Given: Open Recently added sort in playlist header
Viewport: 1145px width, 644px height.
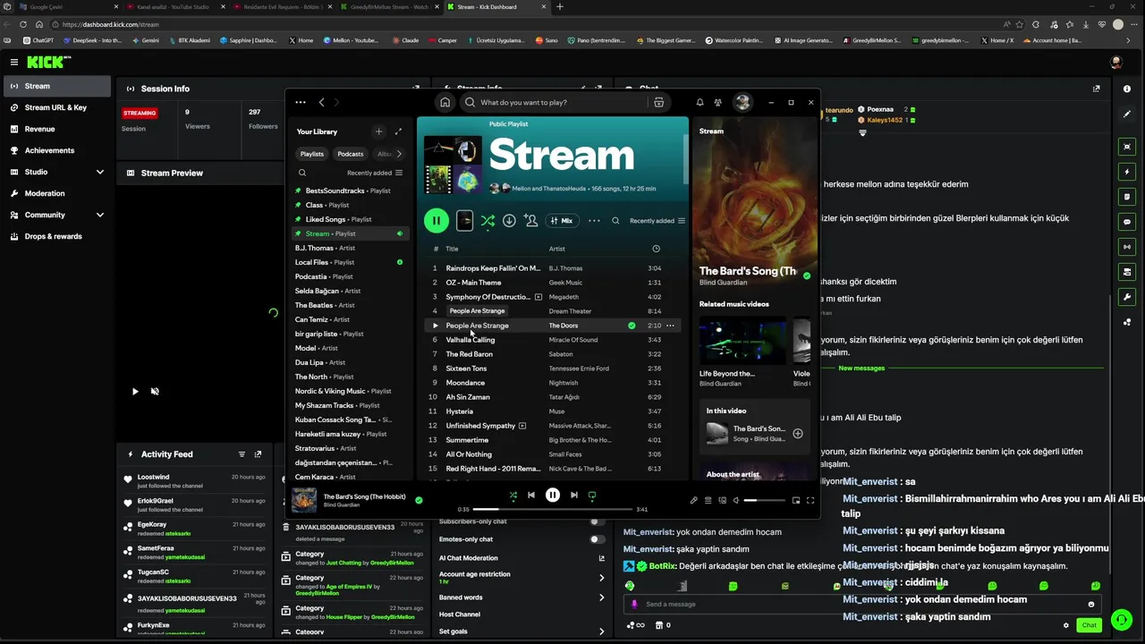Looking at the screenshot, I should 657,221.
